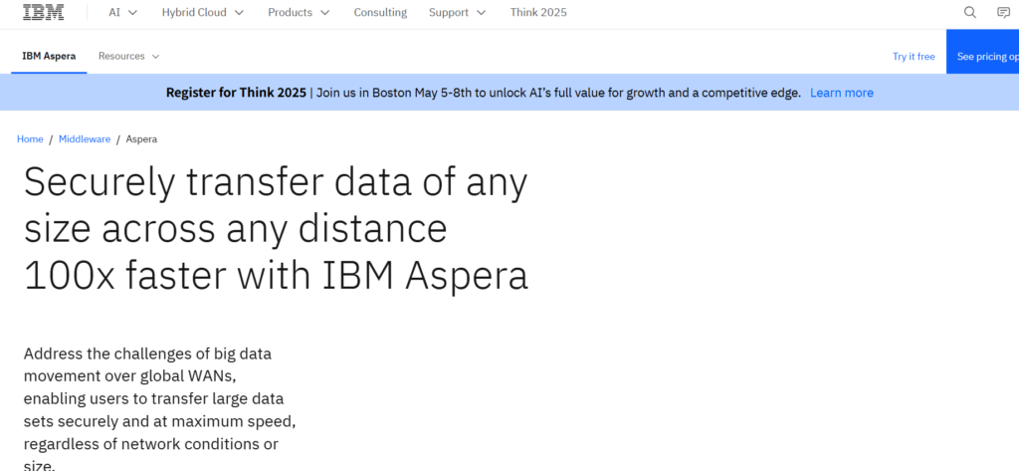
Task: Click the Aspera breadcrumb item
Action: (141, 139)
